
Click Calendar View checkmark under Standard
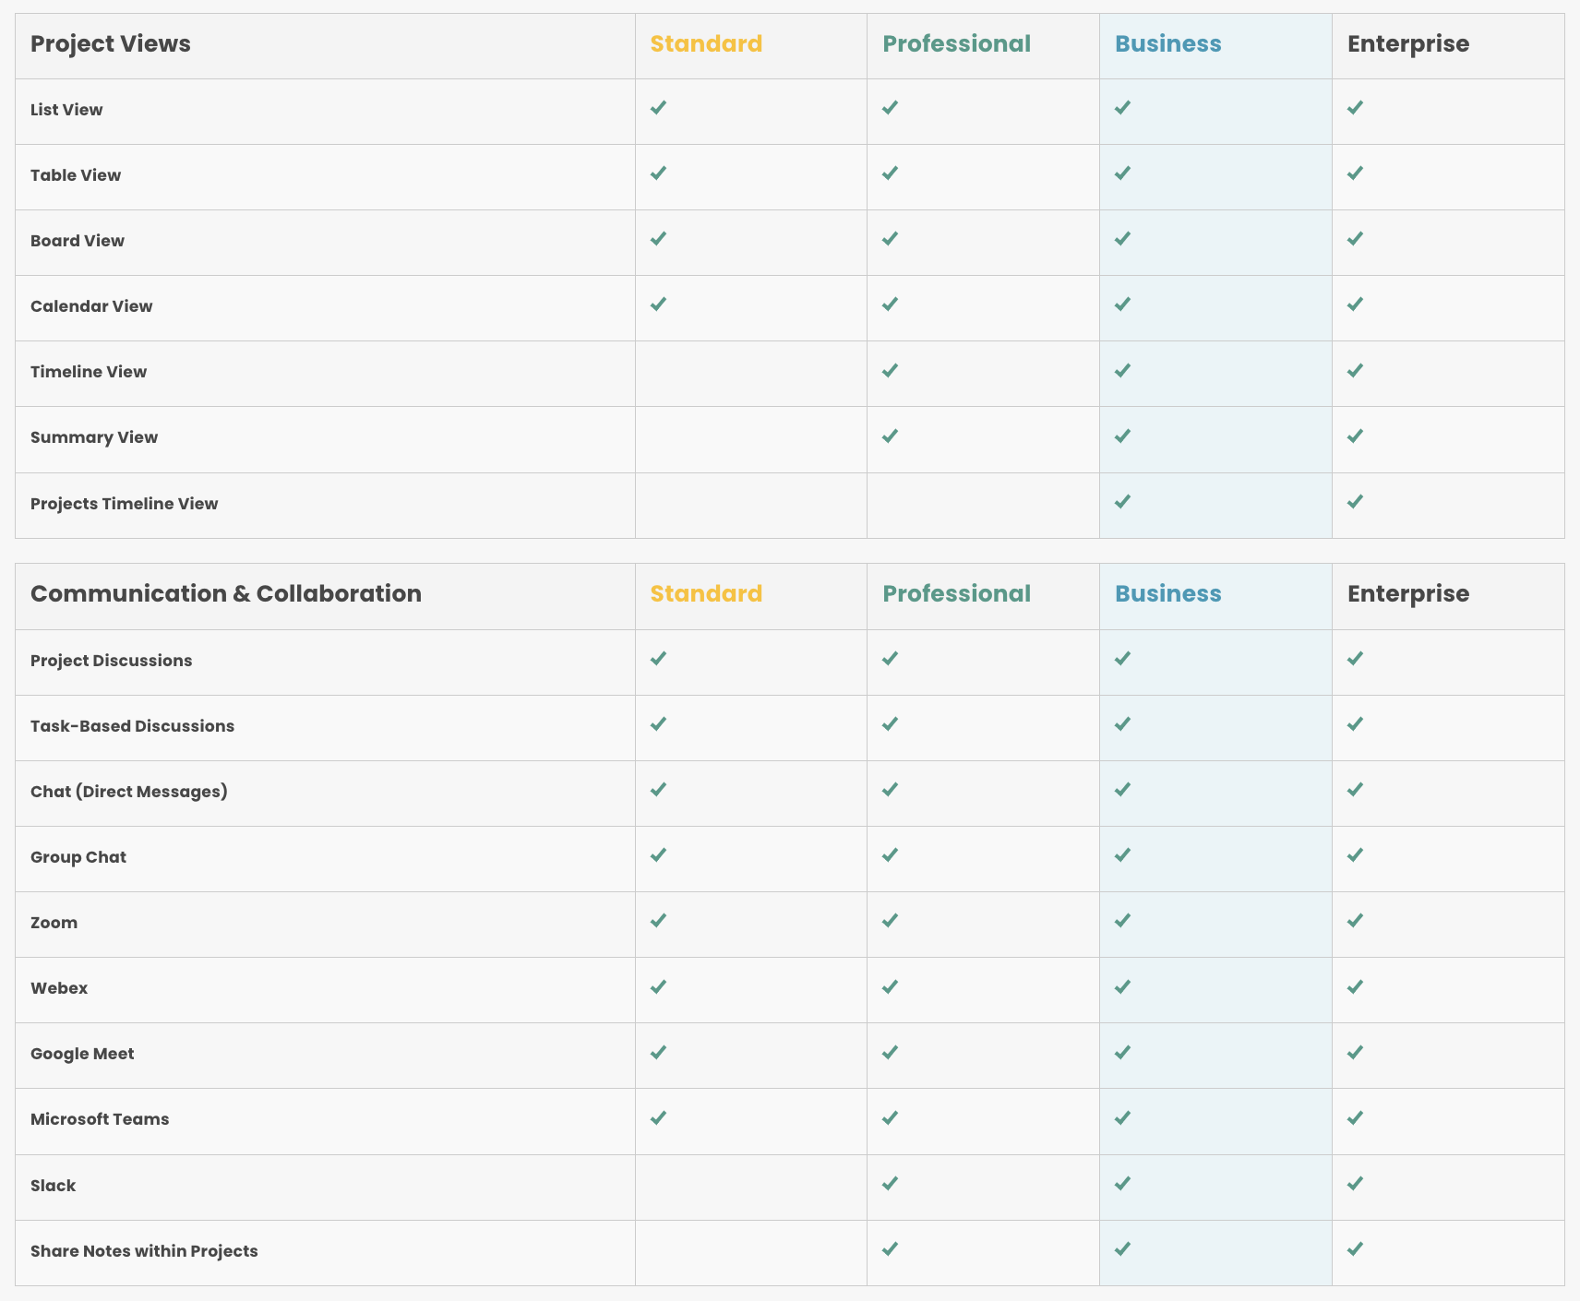tap(658, 304)
